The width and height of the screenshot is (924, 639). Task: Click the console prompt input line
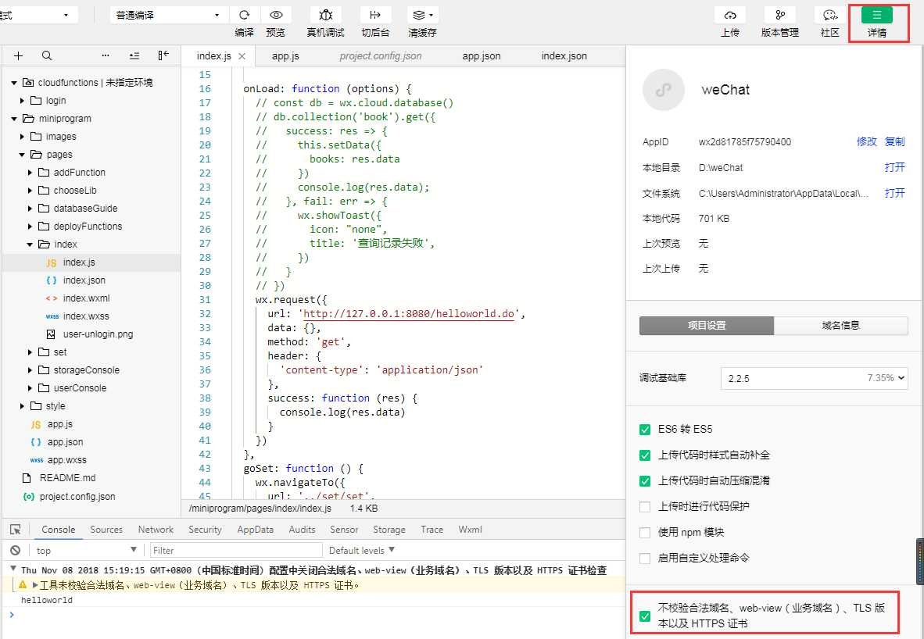pyautogui.click(x=318, y=615)
